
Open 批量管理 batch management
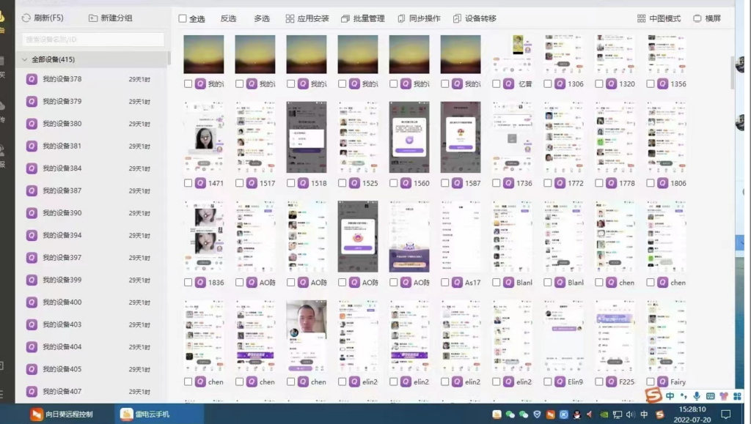[x=363, y=18]
